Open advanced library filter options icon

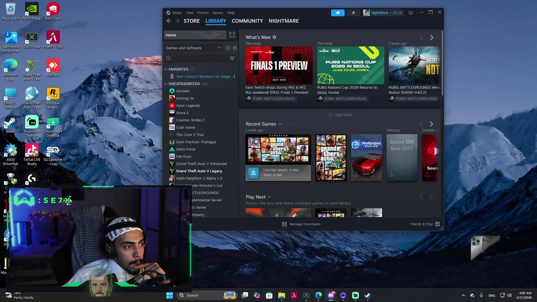tap(232, 59)
